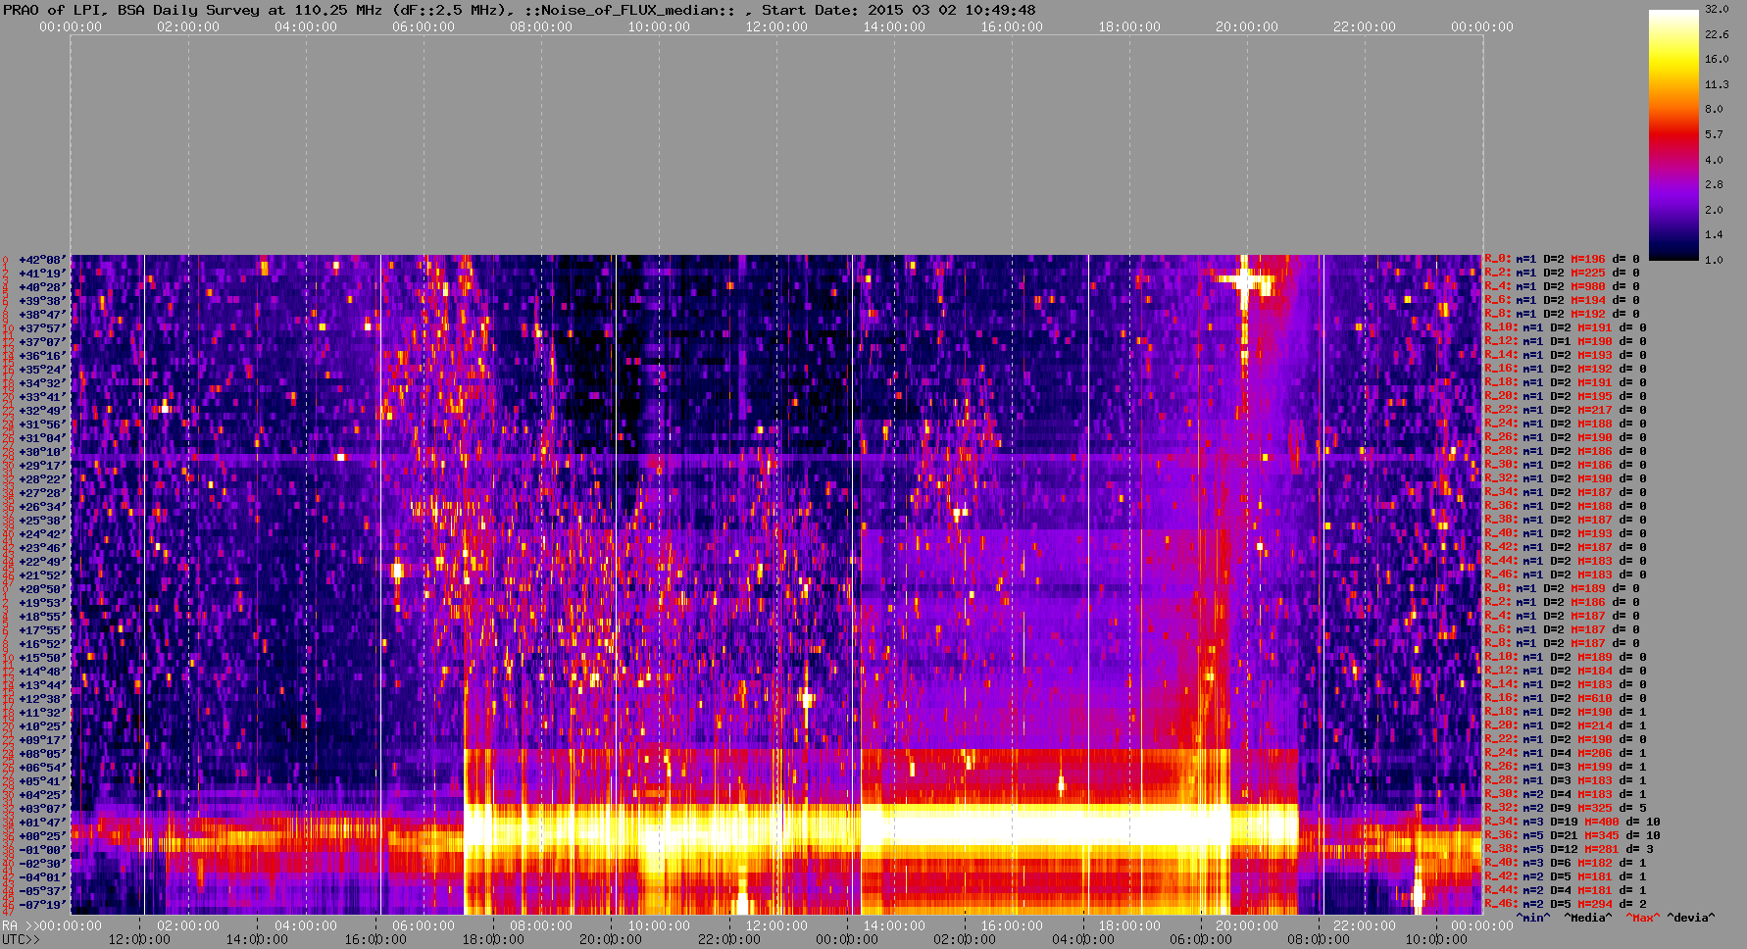Click 14:00:00 on the top time axis
This screenshot has width=1747, height=949.
click(894, 27)
